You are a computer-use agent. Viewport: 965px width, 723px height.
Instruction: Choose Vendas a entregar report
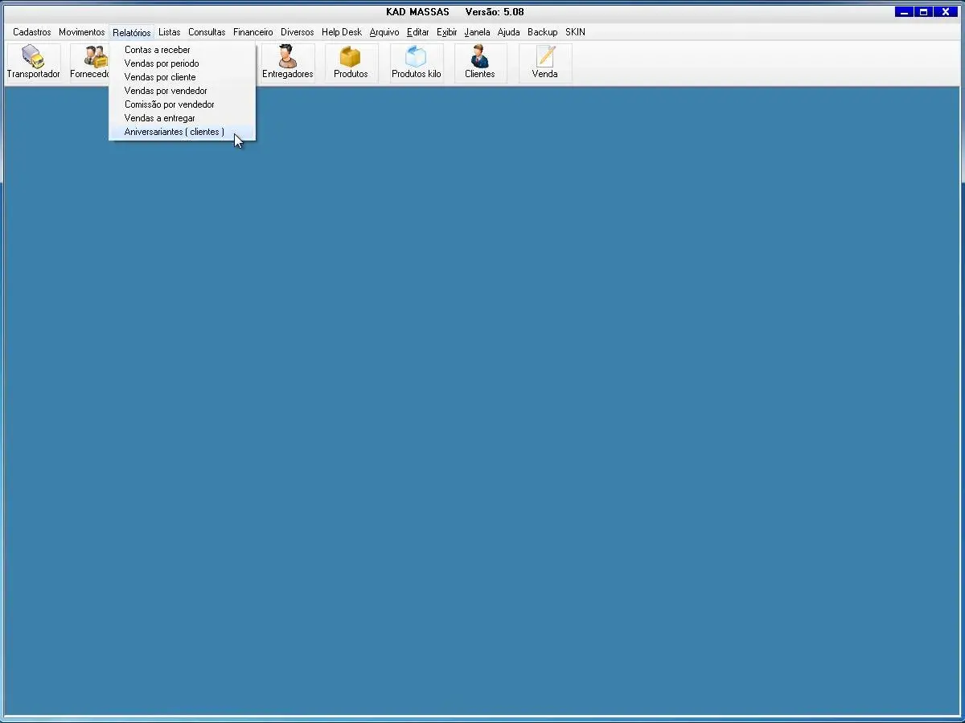click(x=159, y=118)
